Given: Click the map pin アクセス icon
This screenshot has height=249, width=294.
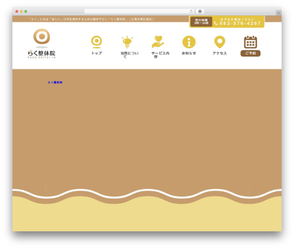Looking at the screenshot, I should pyautogui.click(x=220, y=42).
